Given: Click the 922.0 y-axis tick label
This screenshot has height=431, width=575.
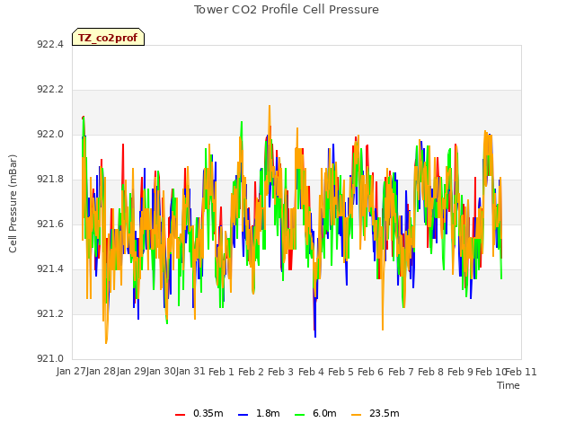Looking at the screenshot, I should pyautogui.click(x=50, y=134).
